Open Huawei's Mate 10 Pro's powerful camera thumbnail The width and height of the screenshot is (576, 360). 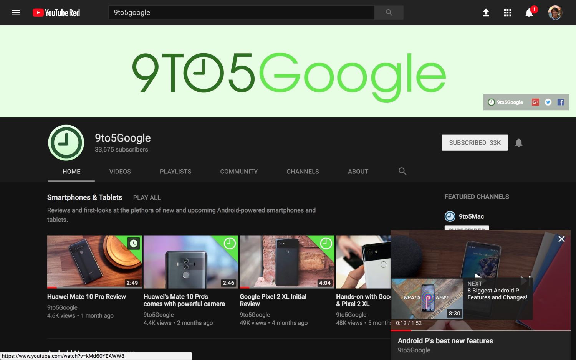coord(190,262)
